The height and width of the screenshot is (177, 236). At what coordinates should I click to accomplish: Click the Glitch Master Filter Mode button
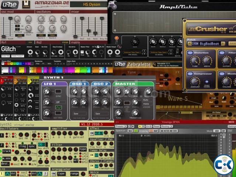(x=82, y=52)
